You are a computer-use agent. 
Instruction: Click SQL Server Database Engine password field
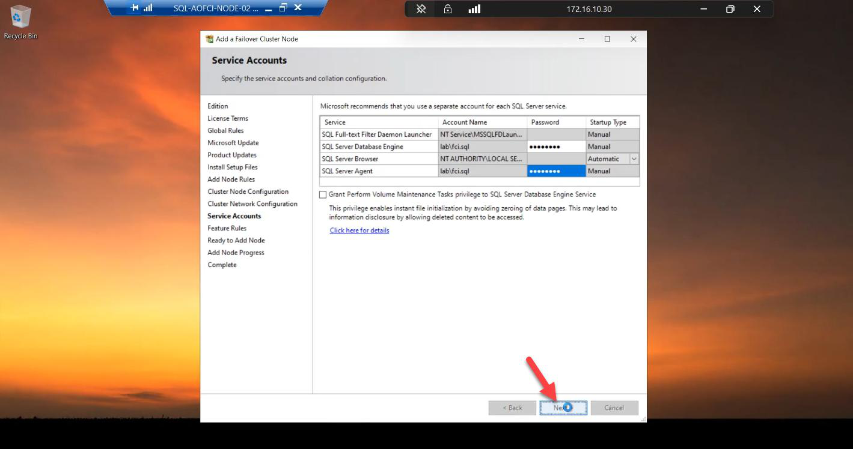pos(556,146)
